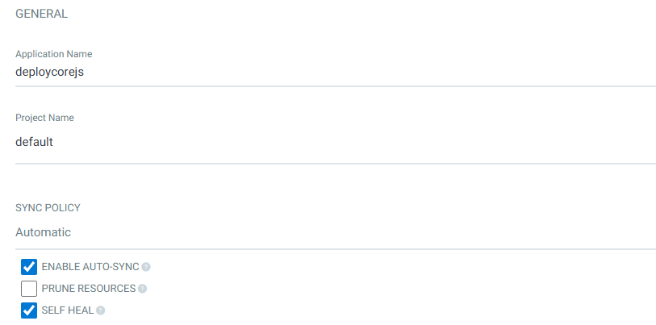Click the ENABLE AUTO-SYNC label text

click(90, 267)
